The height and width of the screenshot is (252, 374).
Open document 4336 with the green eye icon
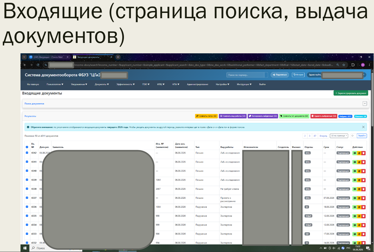[x=355, y=207]
